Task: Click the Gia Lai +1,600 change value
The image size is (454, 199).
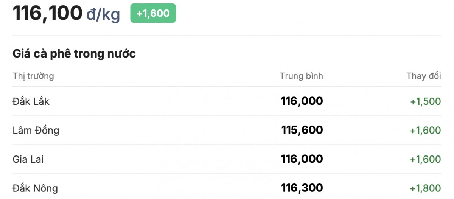Action: pos(425,159)
